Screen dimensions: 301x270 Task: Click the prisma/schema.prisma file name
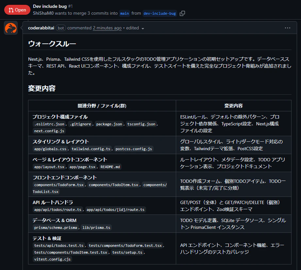click(x=56, y=228)
